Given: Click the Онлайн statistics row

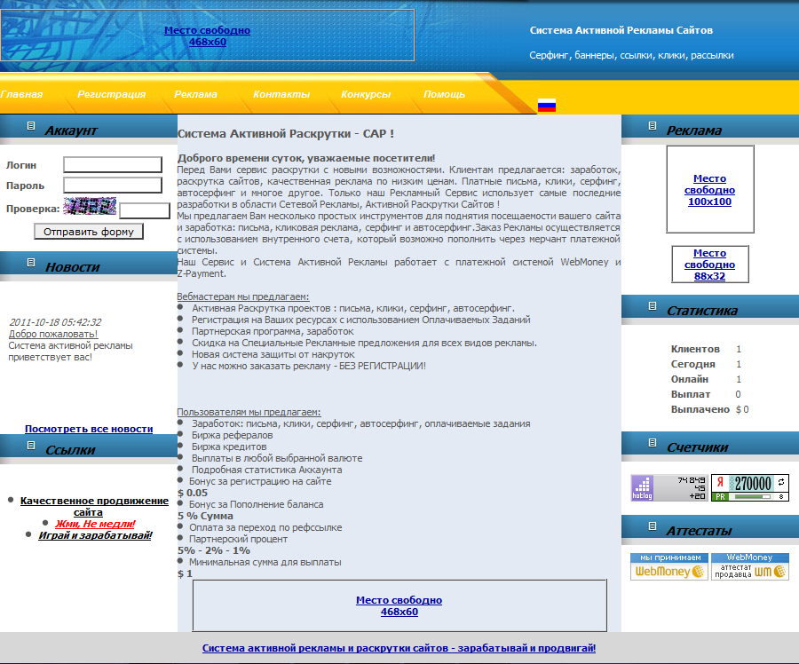Looking at the screenshot, I should point(707,379).
